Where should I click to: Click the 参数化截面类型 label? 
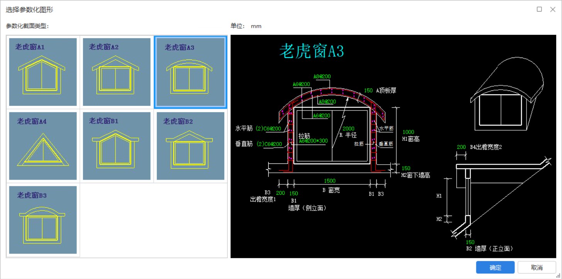coord(27,26)
